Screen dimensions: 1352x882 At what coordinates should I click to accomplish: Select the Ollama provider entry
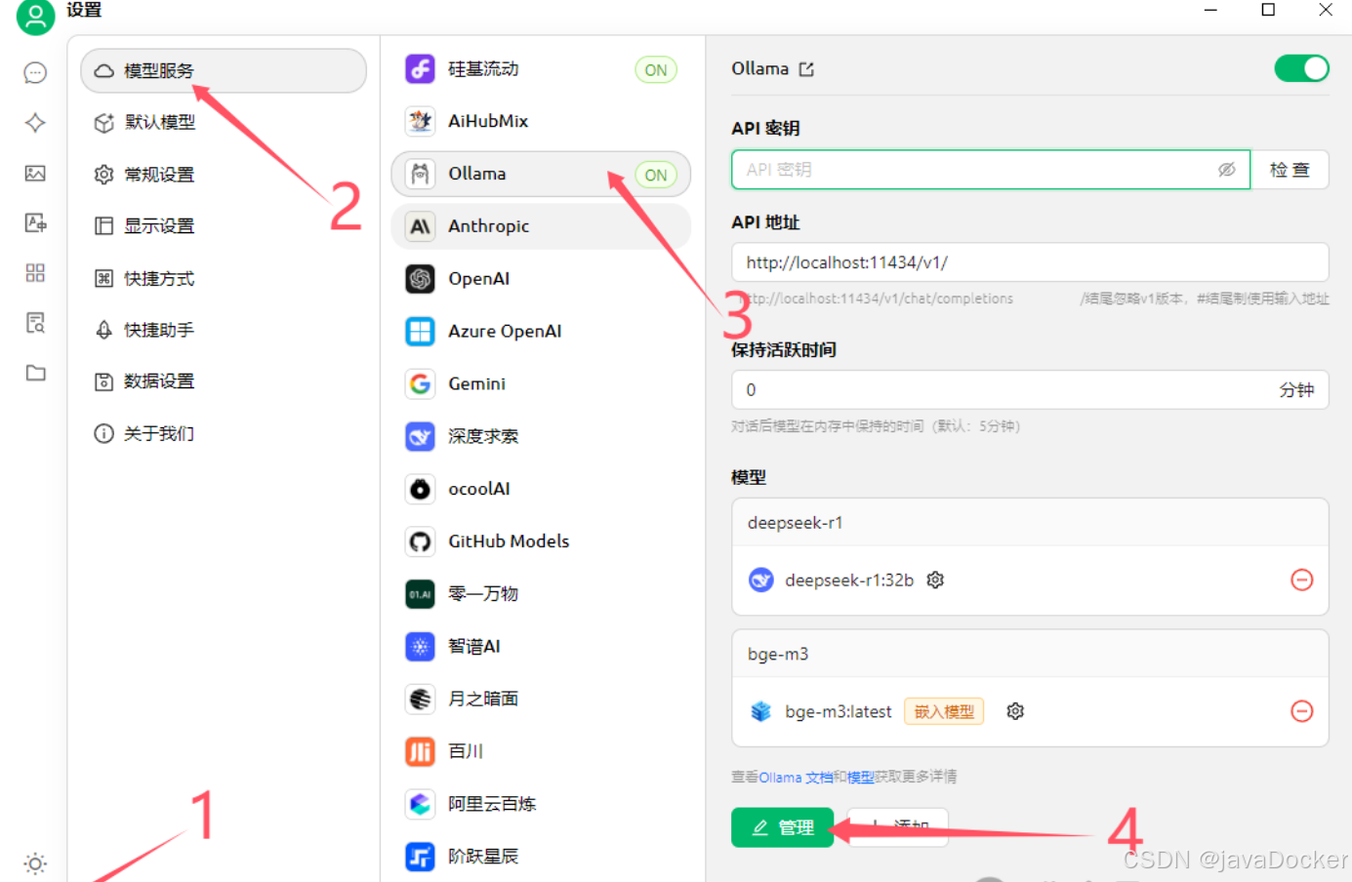point(541,174)
